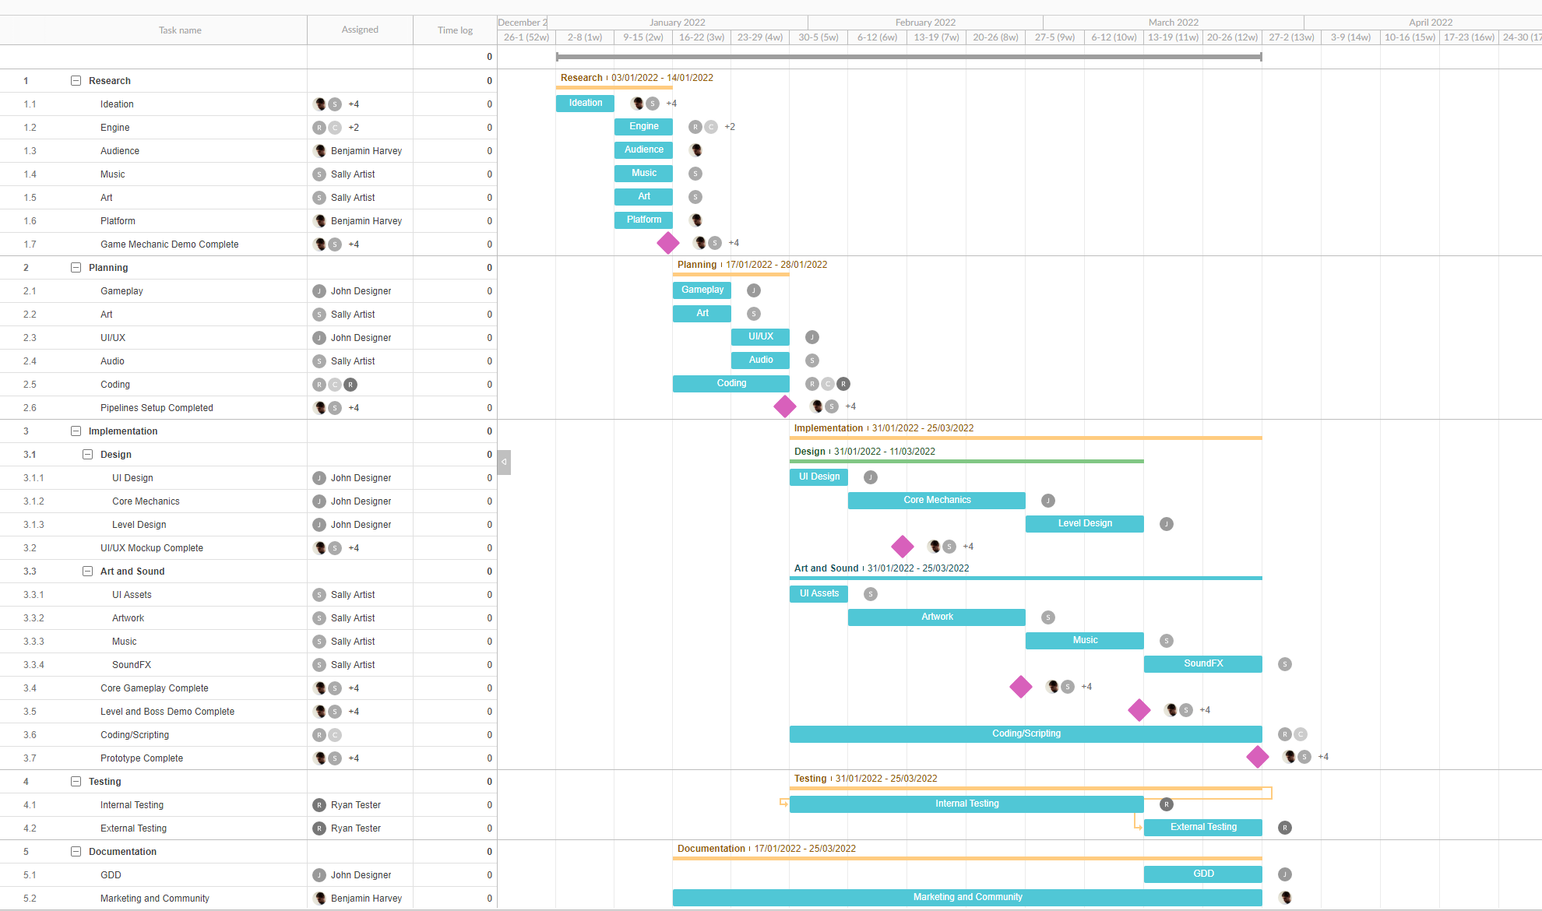The height and width of the screenshot is (911, 1542).
Task: Click John Designer's avatar on the Gameplay row
Action: 319,290
